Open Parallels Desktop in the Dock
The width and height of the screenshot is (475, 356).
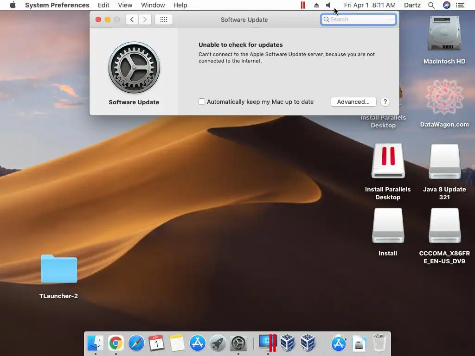(268, 343)
